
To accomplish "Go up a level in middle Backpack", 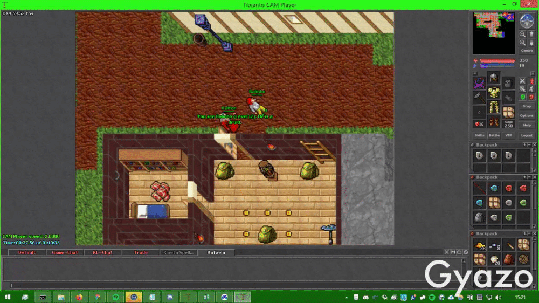I will pos(525,177).
